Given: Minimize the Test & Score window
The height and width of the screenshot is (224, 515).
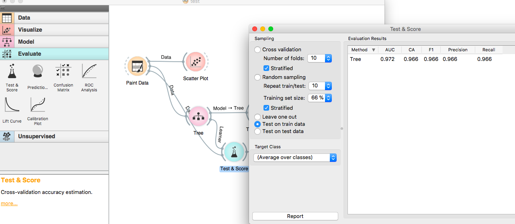Looking at the screenshot, I should pyautogui.click(x=263, y=29).
